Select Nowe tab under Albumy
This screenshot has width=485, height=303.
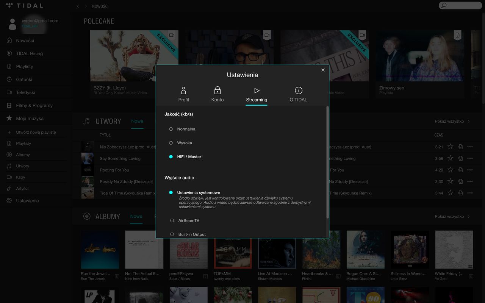[136, 217]
